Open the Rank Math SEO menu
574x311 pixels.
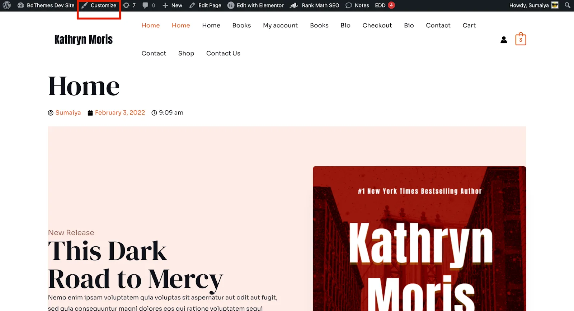click(315, 5)
